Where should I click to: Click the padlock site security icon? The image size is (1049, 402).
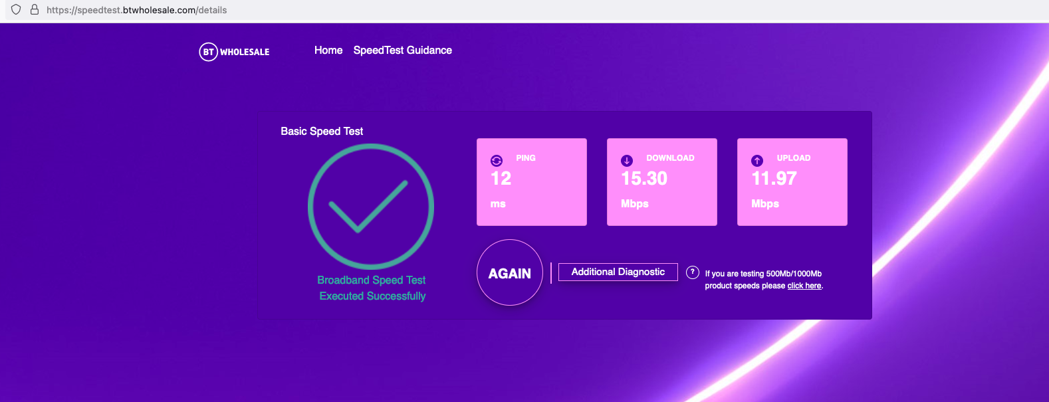pos(35,10)
